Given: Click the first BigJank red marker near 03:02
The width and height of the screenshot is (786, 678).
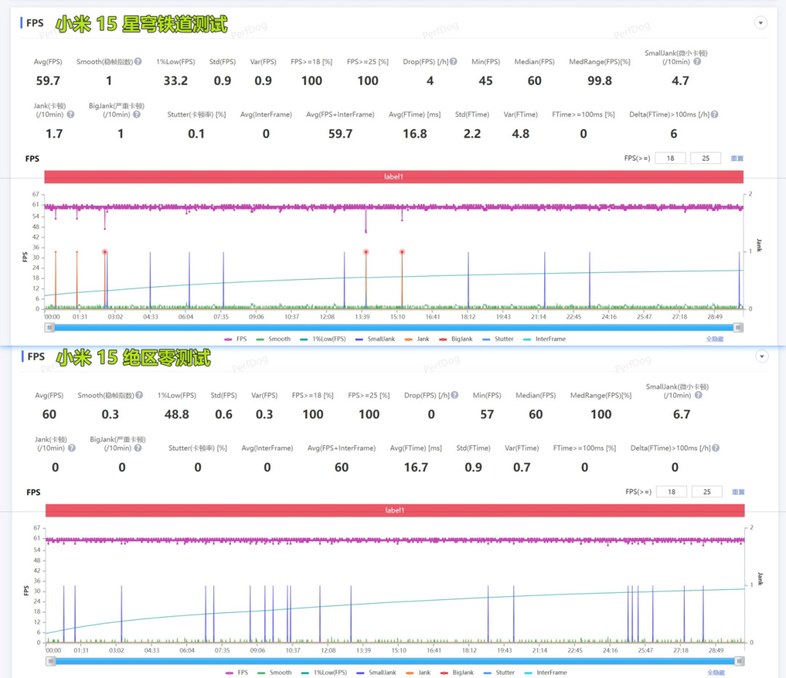Looking at the screenshot, I should [105, 252].
